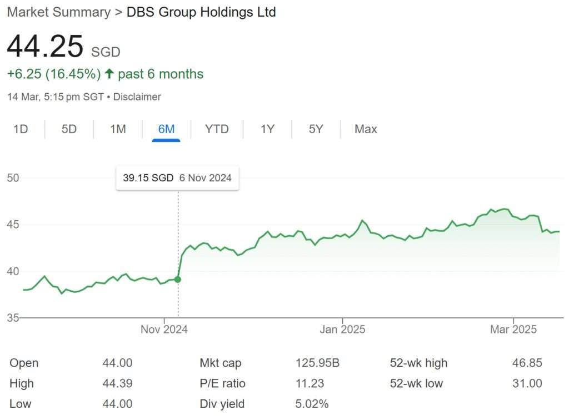The image size is (569, 416).
Task: Click the 39.15 SGD price tooltip
Action: (x=177, y=178)
